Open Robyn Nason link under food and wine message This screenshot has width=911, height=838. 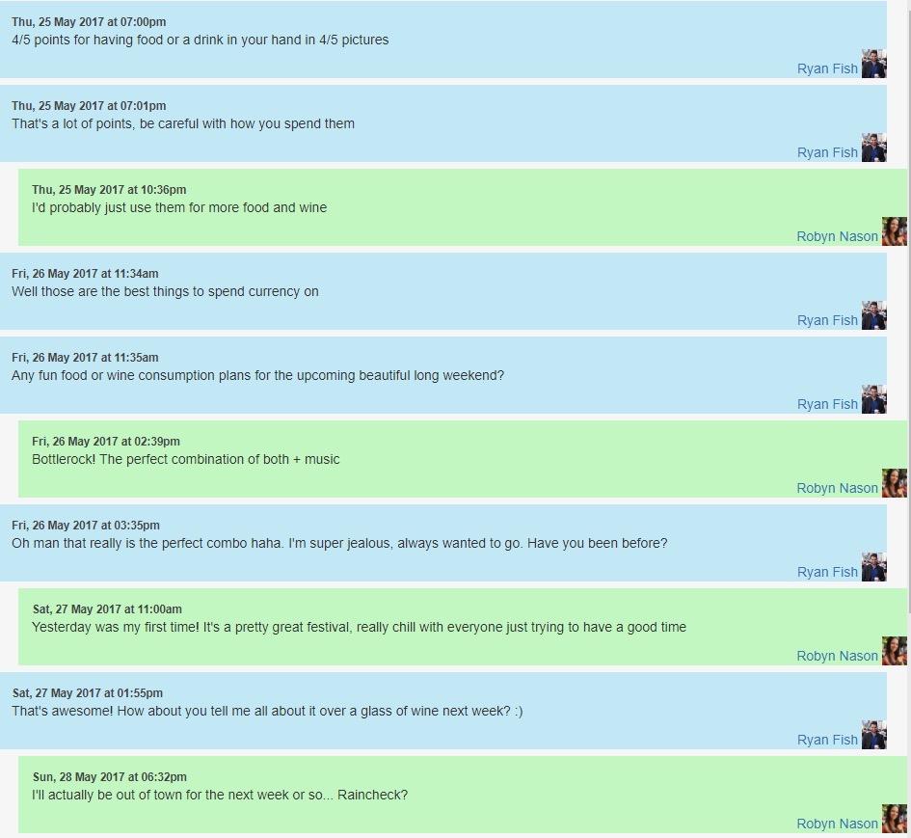[837, 236]
